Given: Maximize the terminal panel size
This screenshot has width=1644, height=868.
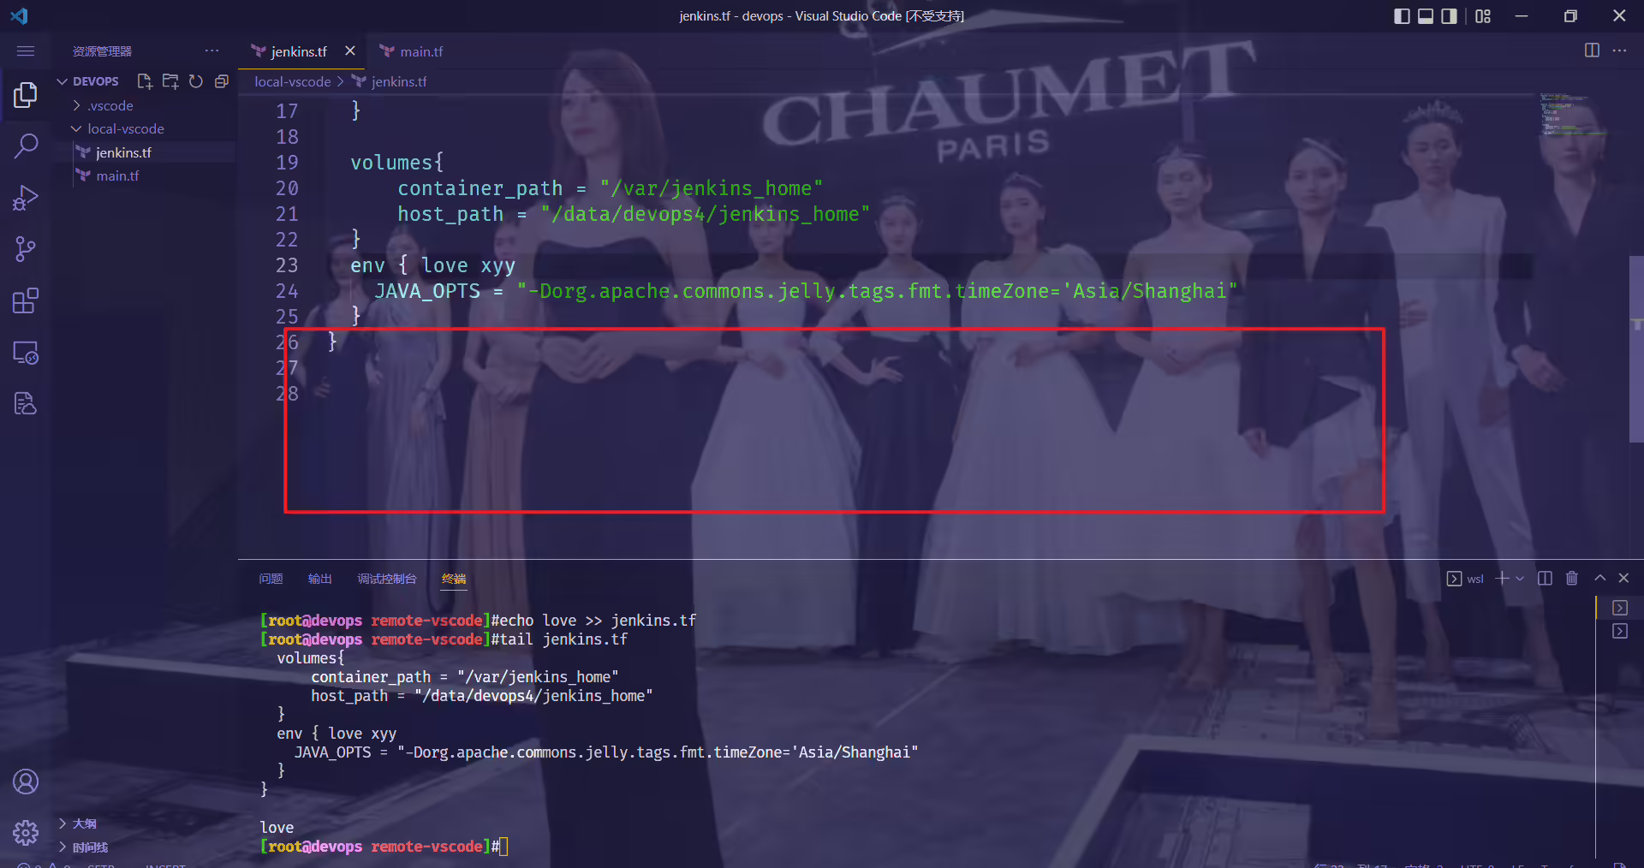Looking at the screenshot, I should 1599,579.
